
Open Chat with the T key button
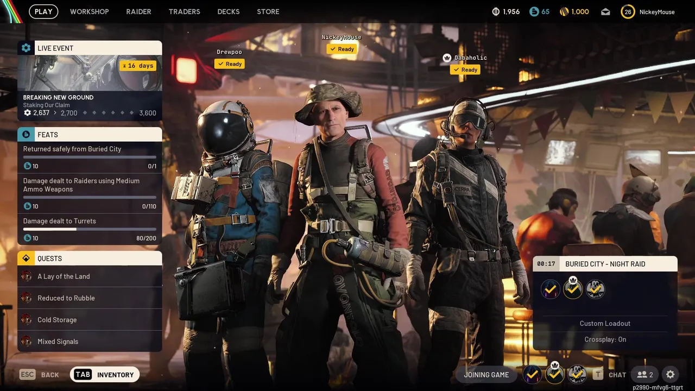click(x=610, y=375)
